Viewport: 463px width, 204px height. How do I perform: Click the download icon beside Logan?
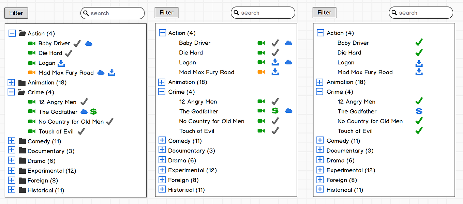pyautogui.click(x=61, y=63)
